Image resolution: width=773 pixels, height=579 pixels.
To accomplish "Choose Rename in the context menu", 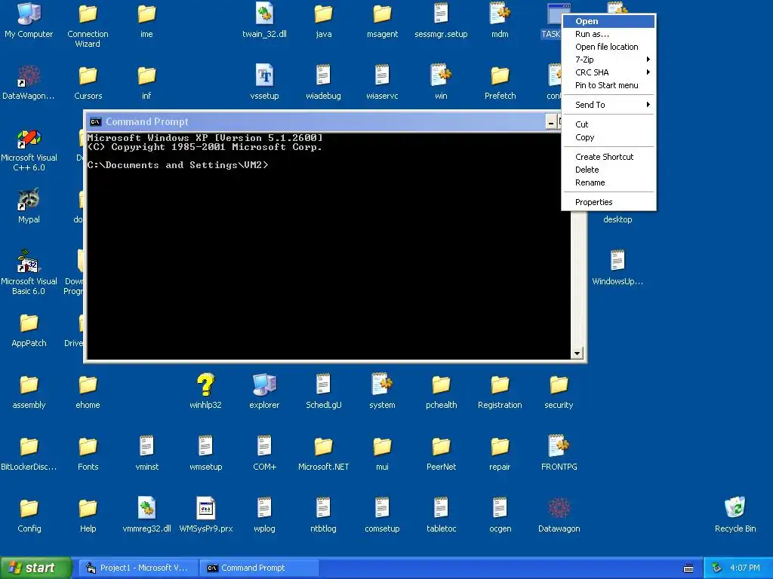I will [608, 182].
